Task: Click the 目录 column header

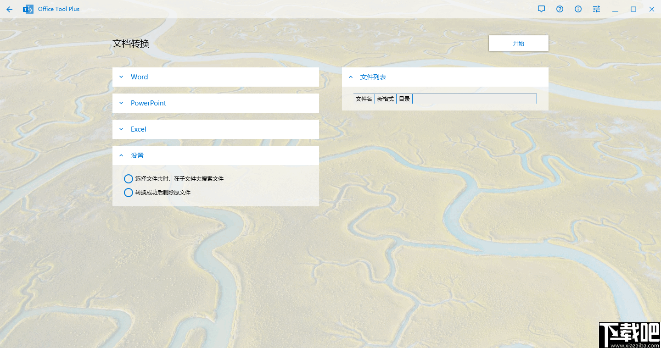Action: pos(404,99)
